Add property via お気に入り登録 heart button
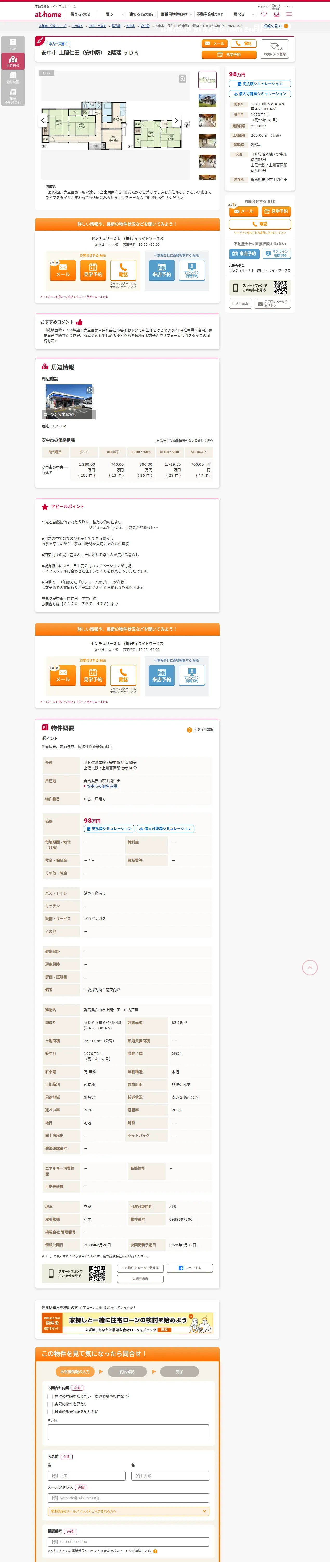Viewport: 330px width, 1562px height. pyautogui.click(x=275, y=49)
